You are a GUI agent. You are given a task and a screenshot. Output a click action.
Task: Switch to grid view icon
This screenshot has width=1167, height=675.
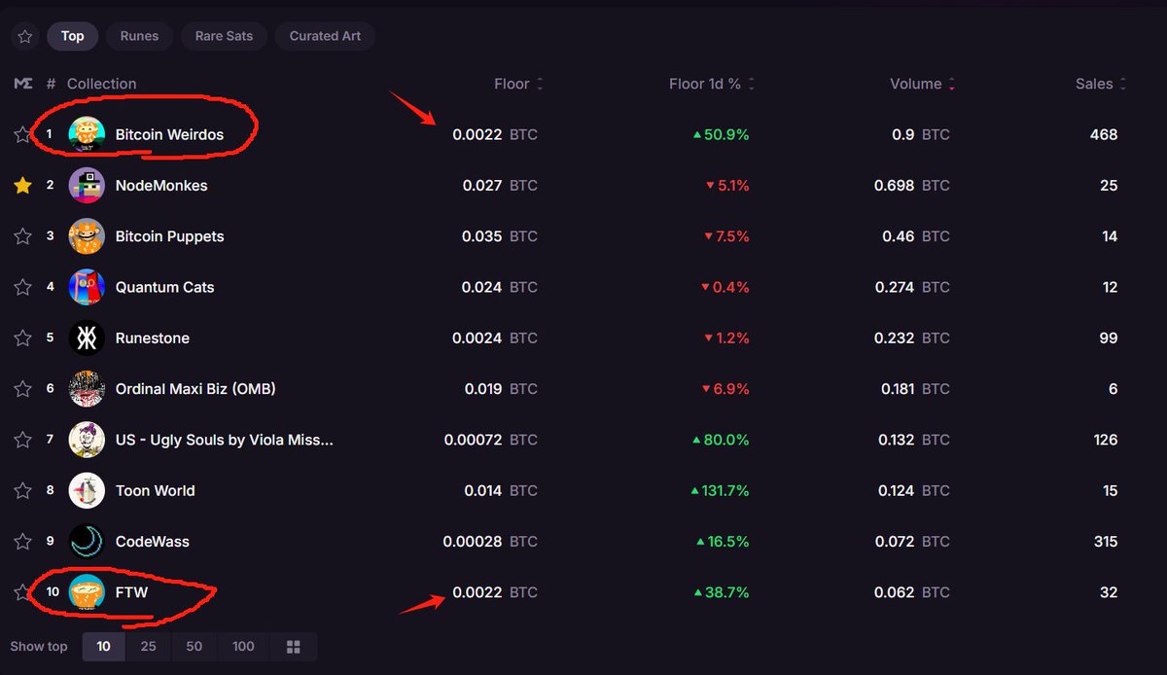[294, 647]
